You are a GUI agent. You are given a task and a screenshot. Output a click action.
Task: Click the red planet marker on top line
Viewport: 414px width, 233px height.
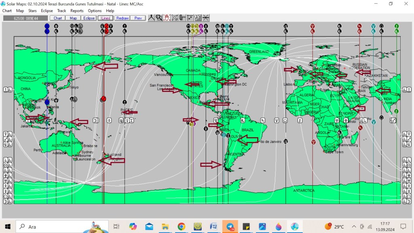106,26
